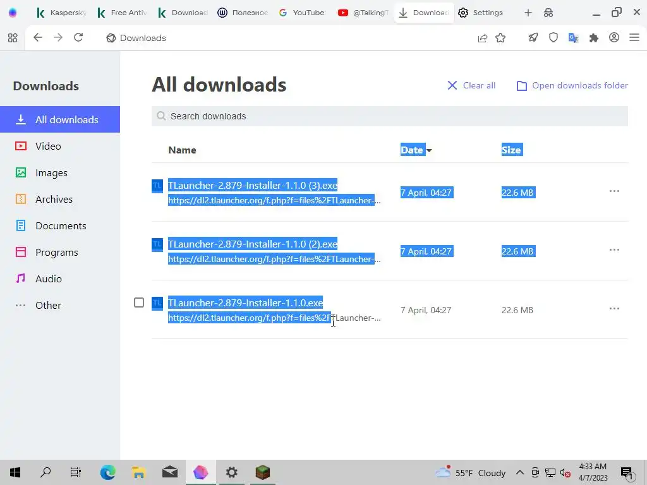Switch to the Полезное tab

pyautogui.click(x=243, y=13)
